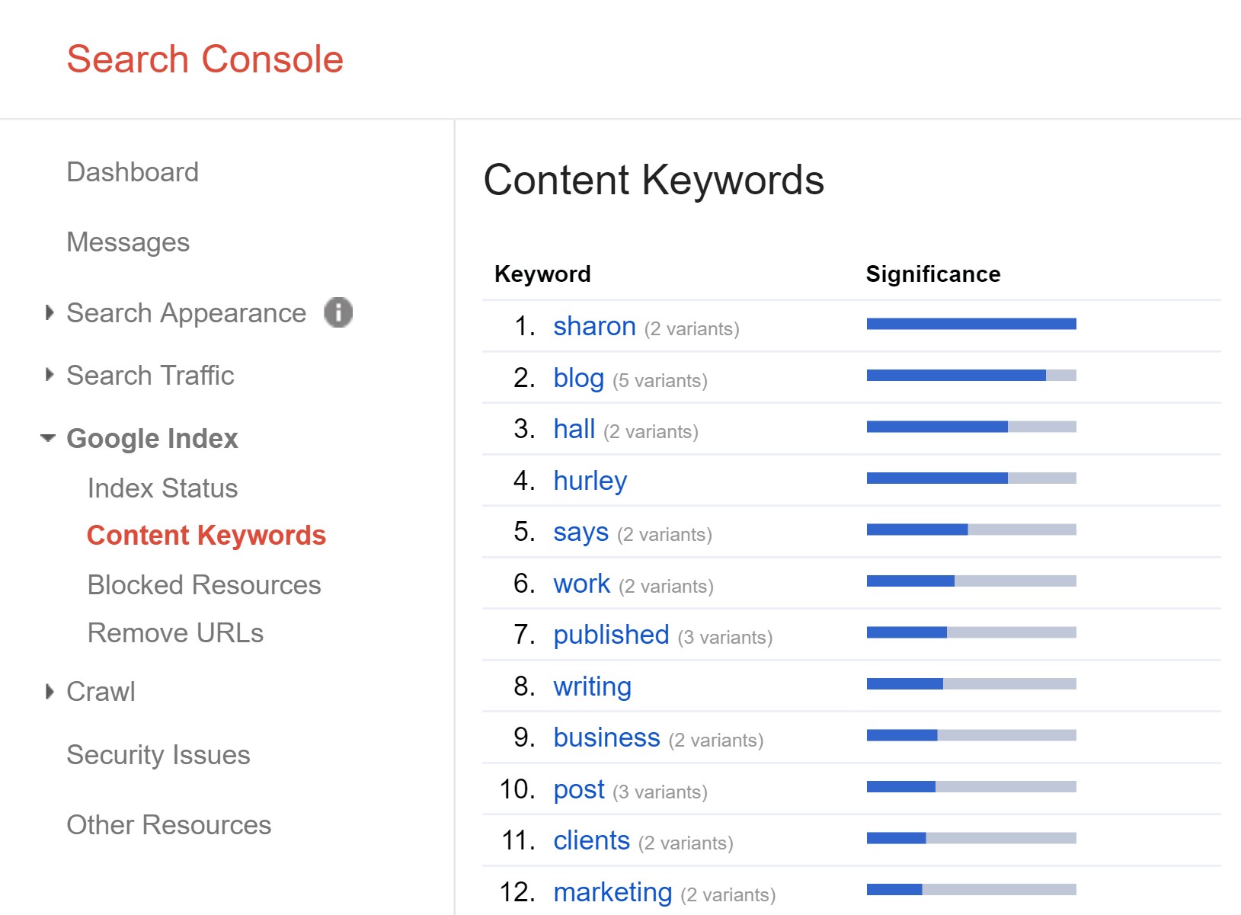This screenshot has height=915, width=1241.
Task: Open the 'blog' keyword link
Action: point(578,378)
